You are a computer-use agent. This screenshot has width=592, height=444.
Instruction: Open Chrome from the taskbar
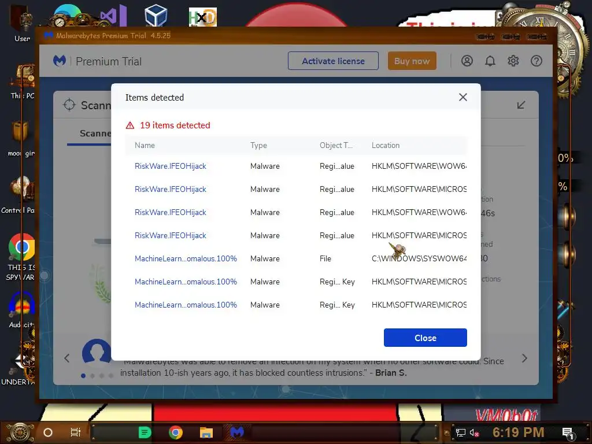tap(176, 432)
